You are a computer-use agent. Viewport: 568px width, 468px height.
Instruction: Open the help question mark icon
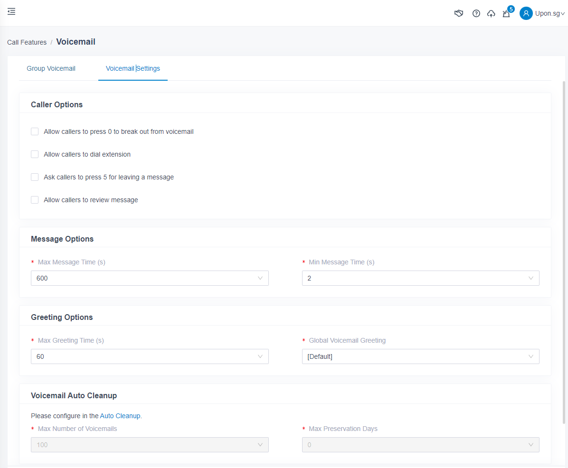(x=476, y=13)
